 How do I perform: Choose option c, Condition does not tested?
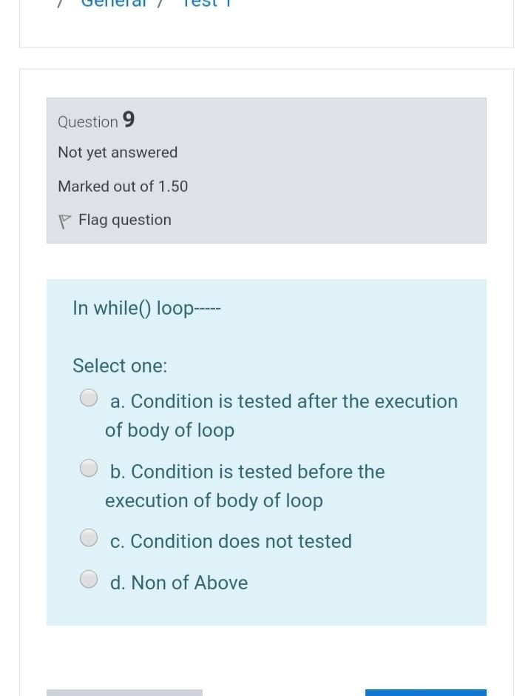[x=89, y=537]
